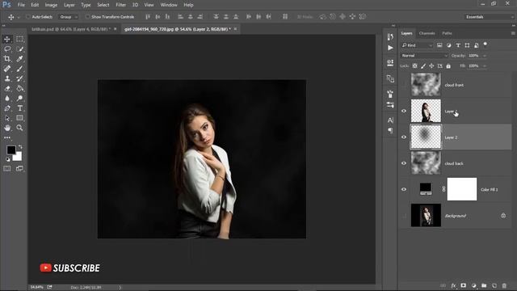The height and width of the screenshot is (291, 517).
Task: Pick the Brush tool
Action: pos(19,69)
